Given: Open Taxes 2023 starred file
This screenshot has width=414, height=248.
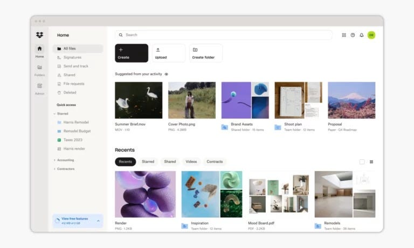Looking at the screenshot, I should pyautogui.click(x=73, y=140).
